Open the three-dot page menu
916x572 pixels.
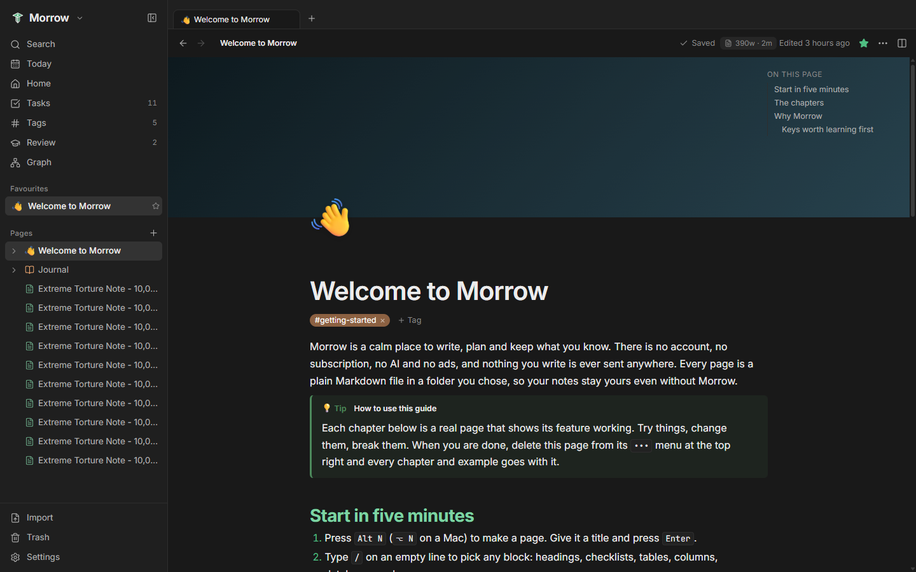click(883, 43)
